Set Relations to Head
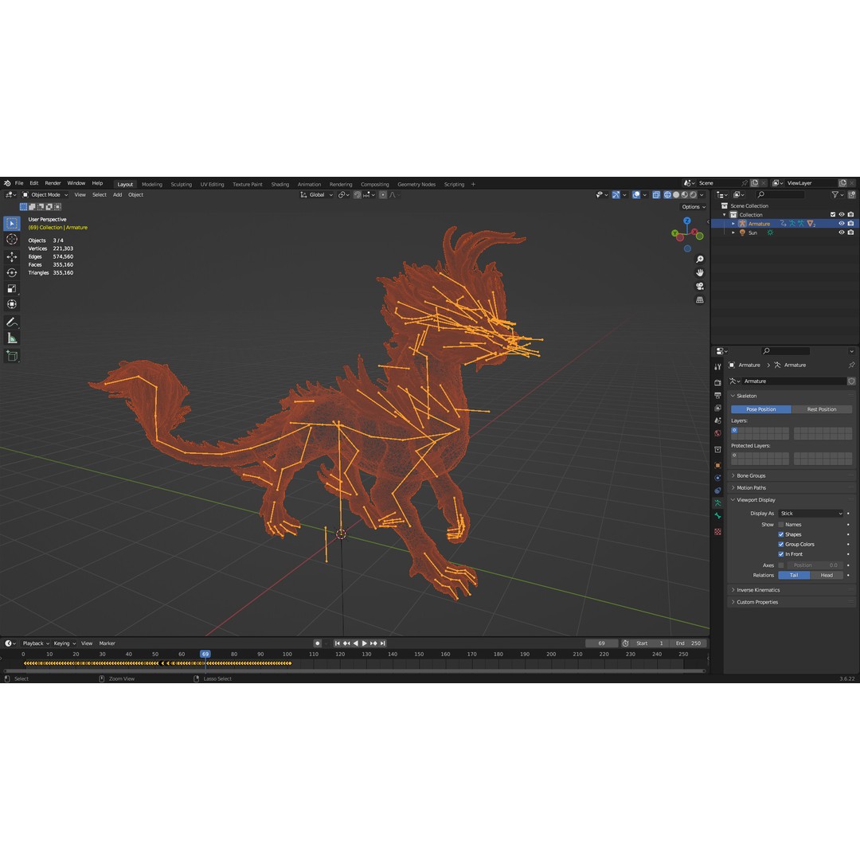Screen dimensions: 860x860 click(x=827, y=576)
